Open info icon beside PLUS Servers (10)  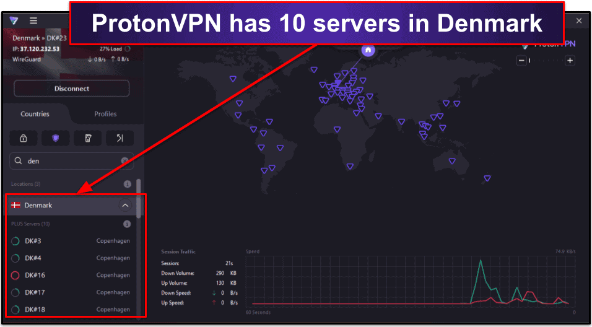tap(127, 224)
